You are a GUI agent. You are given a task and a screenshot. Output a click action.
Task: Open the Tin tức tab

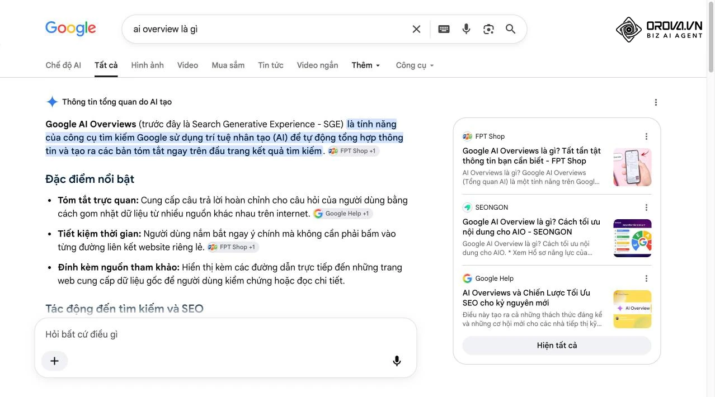pos(270,65)
